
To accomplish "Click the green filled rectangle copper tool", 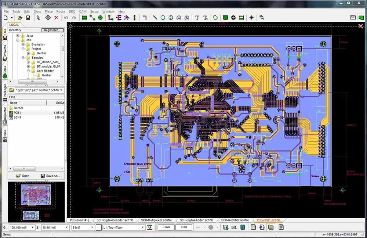I will [x=225, y=18].
